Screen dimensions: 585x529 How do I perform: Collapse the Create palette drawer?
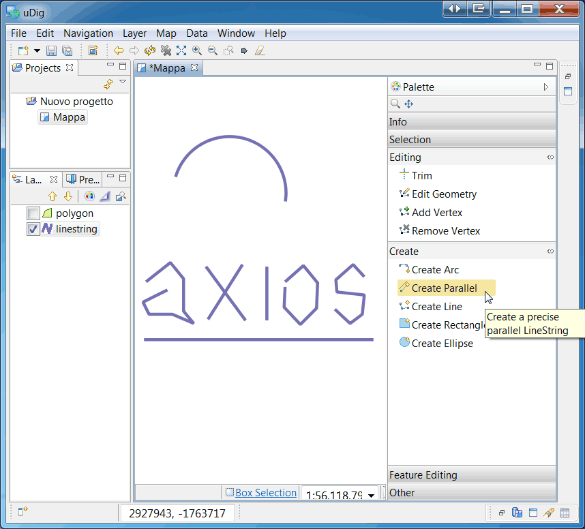466,252
